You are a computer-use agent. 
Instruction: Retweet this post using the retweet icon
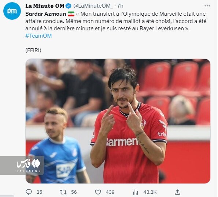[x=63, y=192]
